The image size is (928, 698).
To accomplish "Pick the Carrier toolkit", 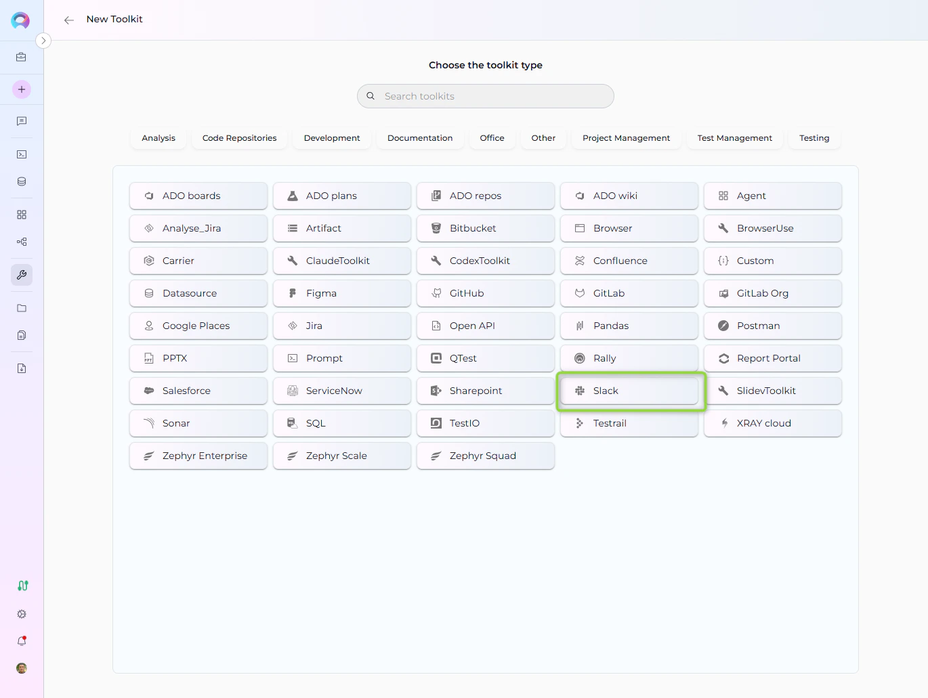I will 198,261.
